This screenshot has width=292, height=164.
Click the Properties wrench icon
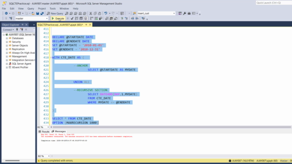tap(184, 13)
